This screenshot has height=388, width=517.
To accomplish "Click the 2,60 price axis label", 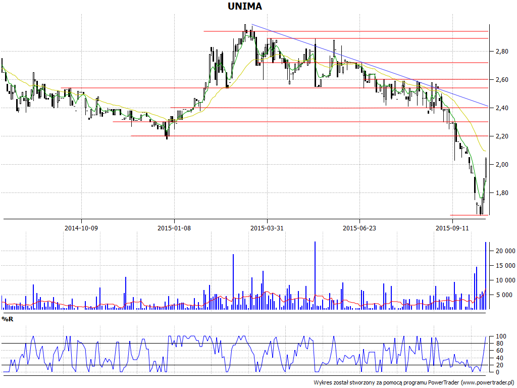I will click(x=502, y=79).
